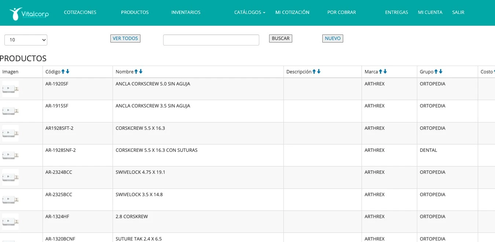Open the COTIZACIONES menu item
The width and height of the screenshot is (495, 242).
pyautogui.click(x=80, y=12)
